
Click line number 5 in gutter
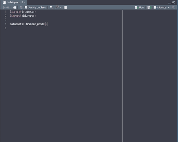(x=6, y=28)
